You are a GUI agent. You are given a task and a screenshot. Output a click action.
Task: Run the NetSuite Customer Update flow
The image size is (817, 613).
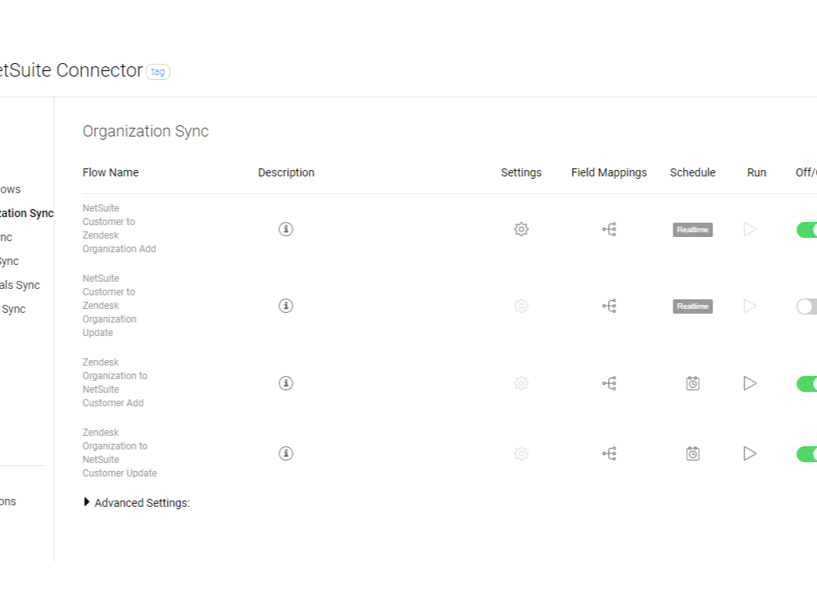point(750,453)
